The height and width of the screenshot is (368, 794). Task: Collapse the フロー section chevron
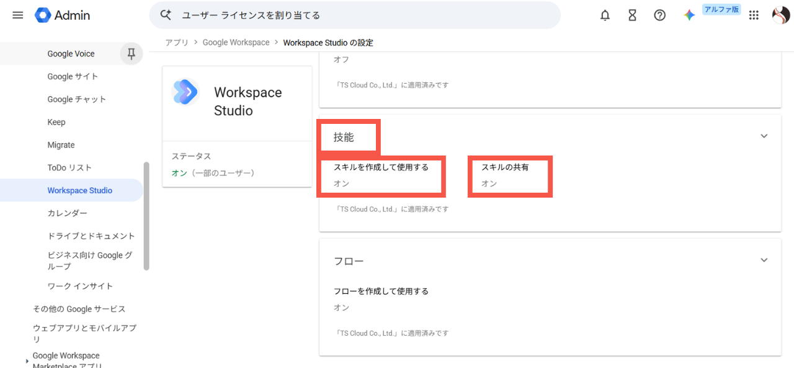[x=764, y=260]
